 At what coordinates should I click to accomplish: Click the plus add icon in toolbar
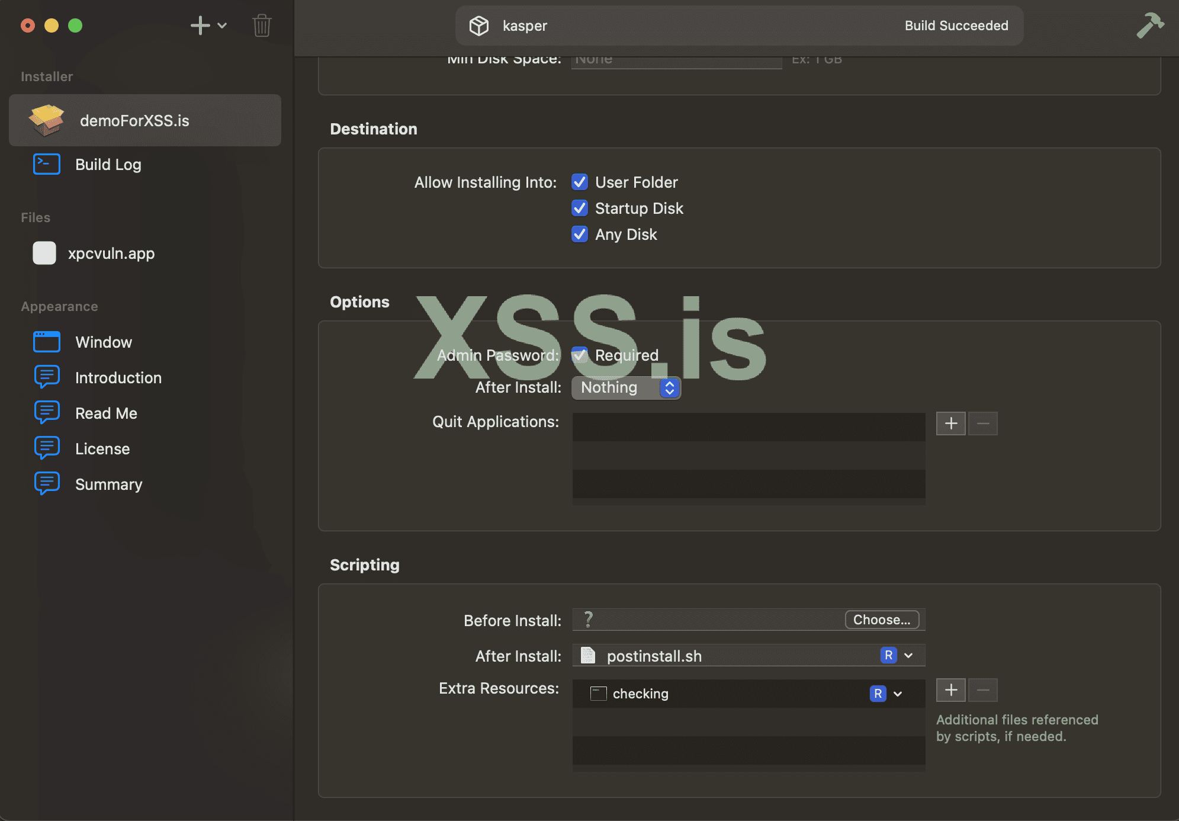pyautogui.click(x=200, y=25)
